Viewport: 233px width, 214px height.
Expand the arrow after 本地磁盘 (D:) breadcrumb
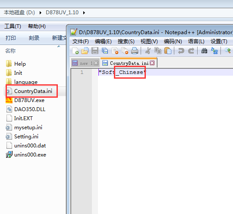click(41, 13)
